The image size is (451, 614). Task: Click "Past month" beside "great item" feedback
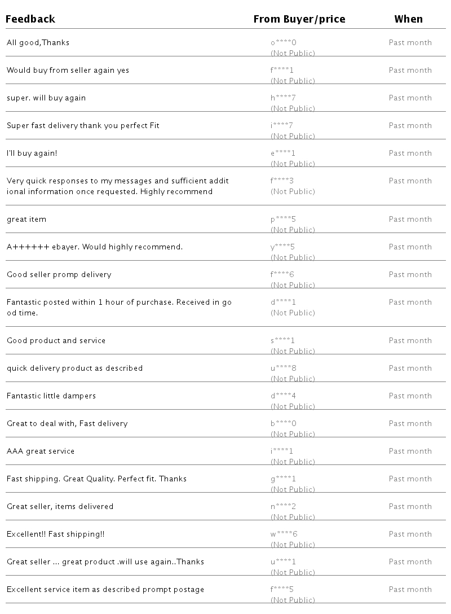(x=410, y=220)
